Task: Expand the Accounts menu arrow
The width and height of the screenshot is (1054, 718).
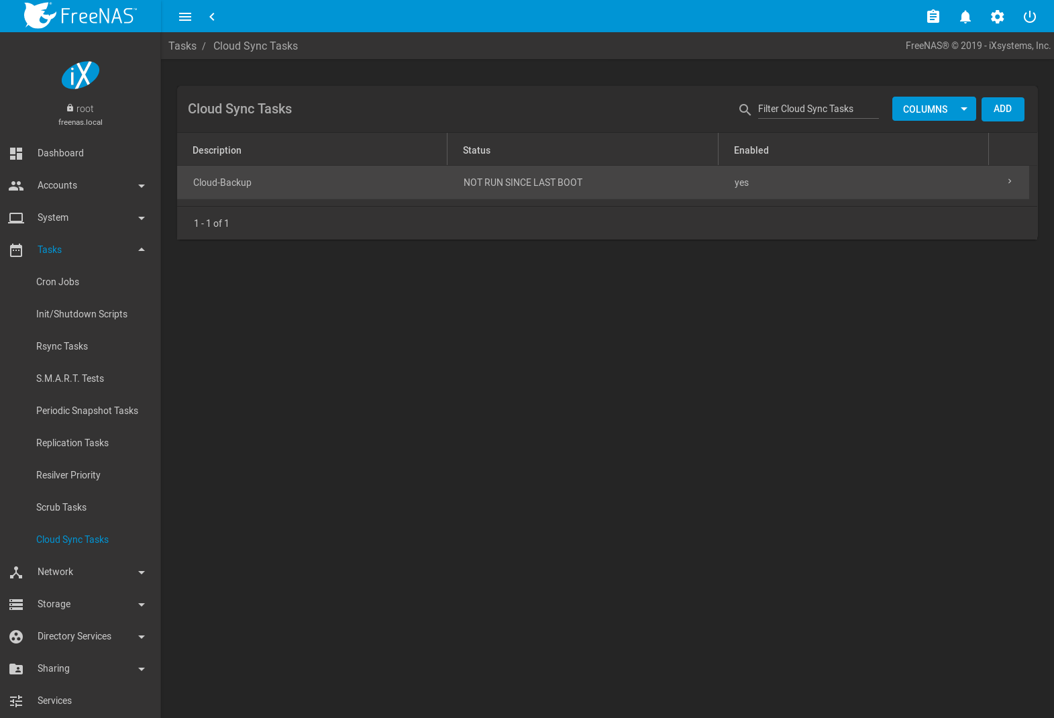Action: coord(142,186)
